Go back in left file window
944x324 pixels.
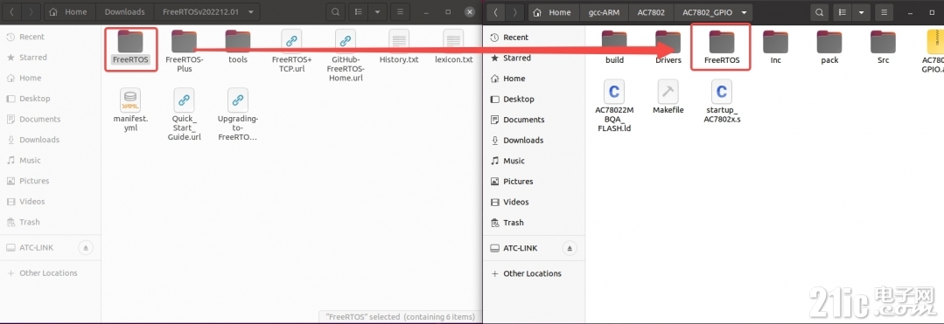click(x=13, y=12)
